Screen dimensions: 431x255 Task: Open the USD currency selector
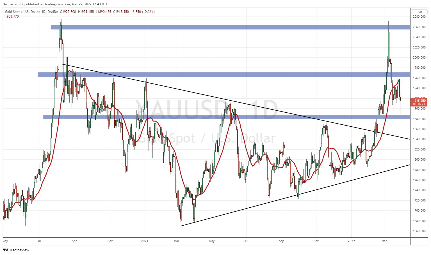(x=419, y=12)
